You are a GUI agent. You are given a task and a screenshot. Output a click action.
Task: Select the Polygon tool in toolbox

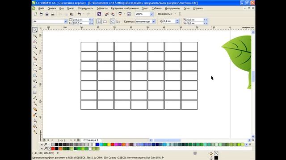pos(35,75)
